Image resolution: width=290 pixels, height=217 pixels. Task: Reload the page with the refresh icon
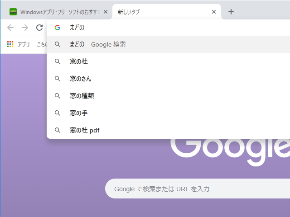(x=39, y=28)
